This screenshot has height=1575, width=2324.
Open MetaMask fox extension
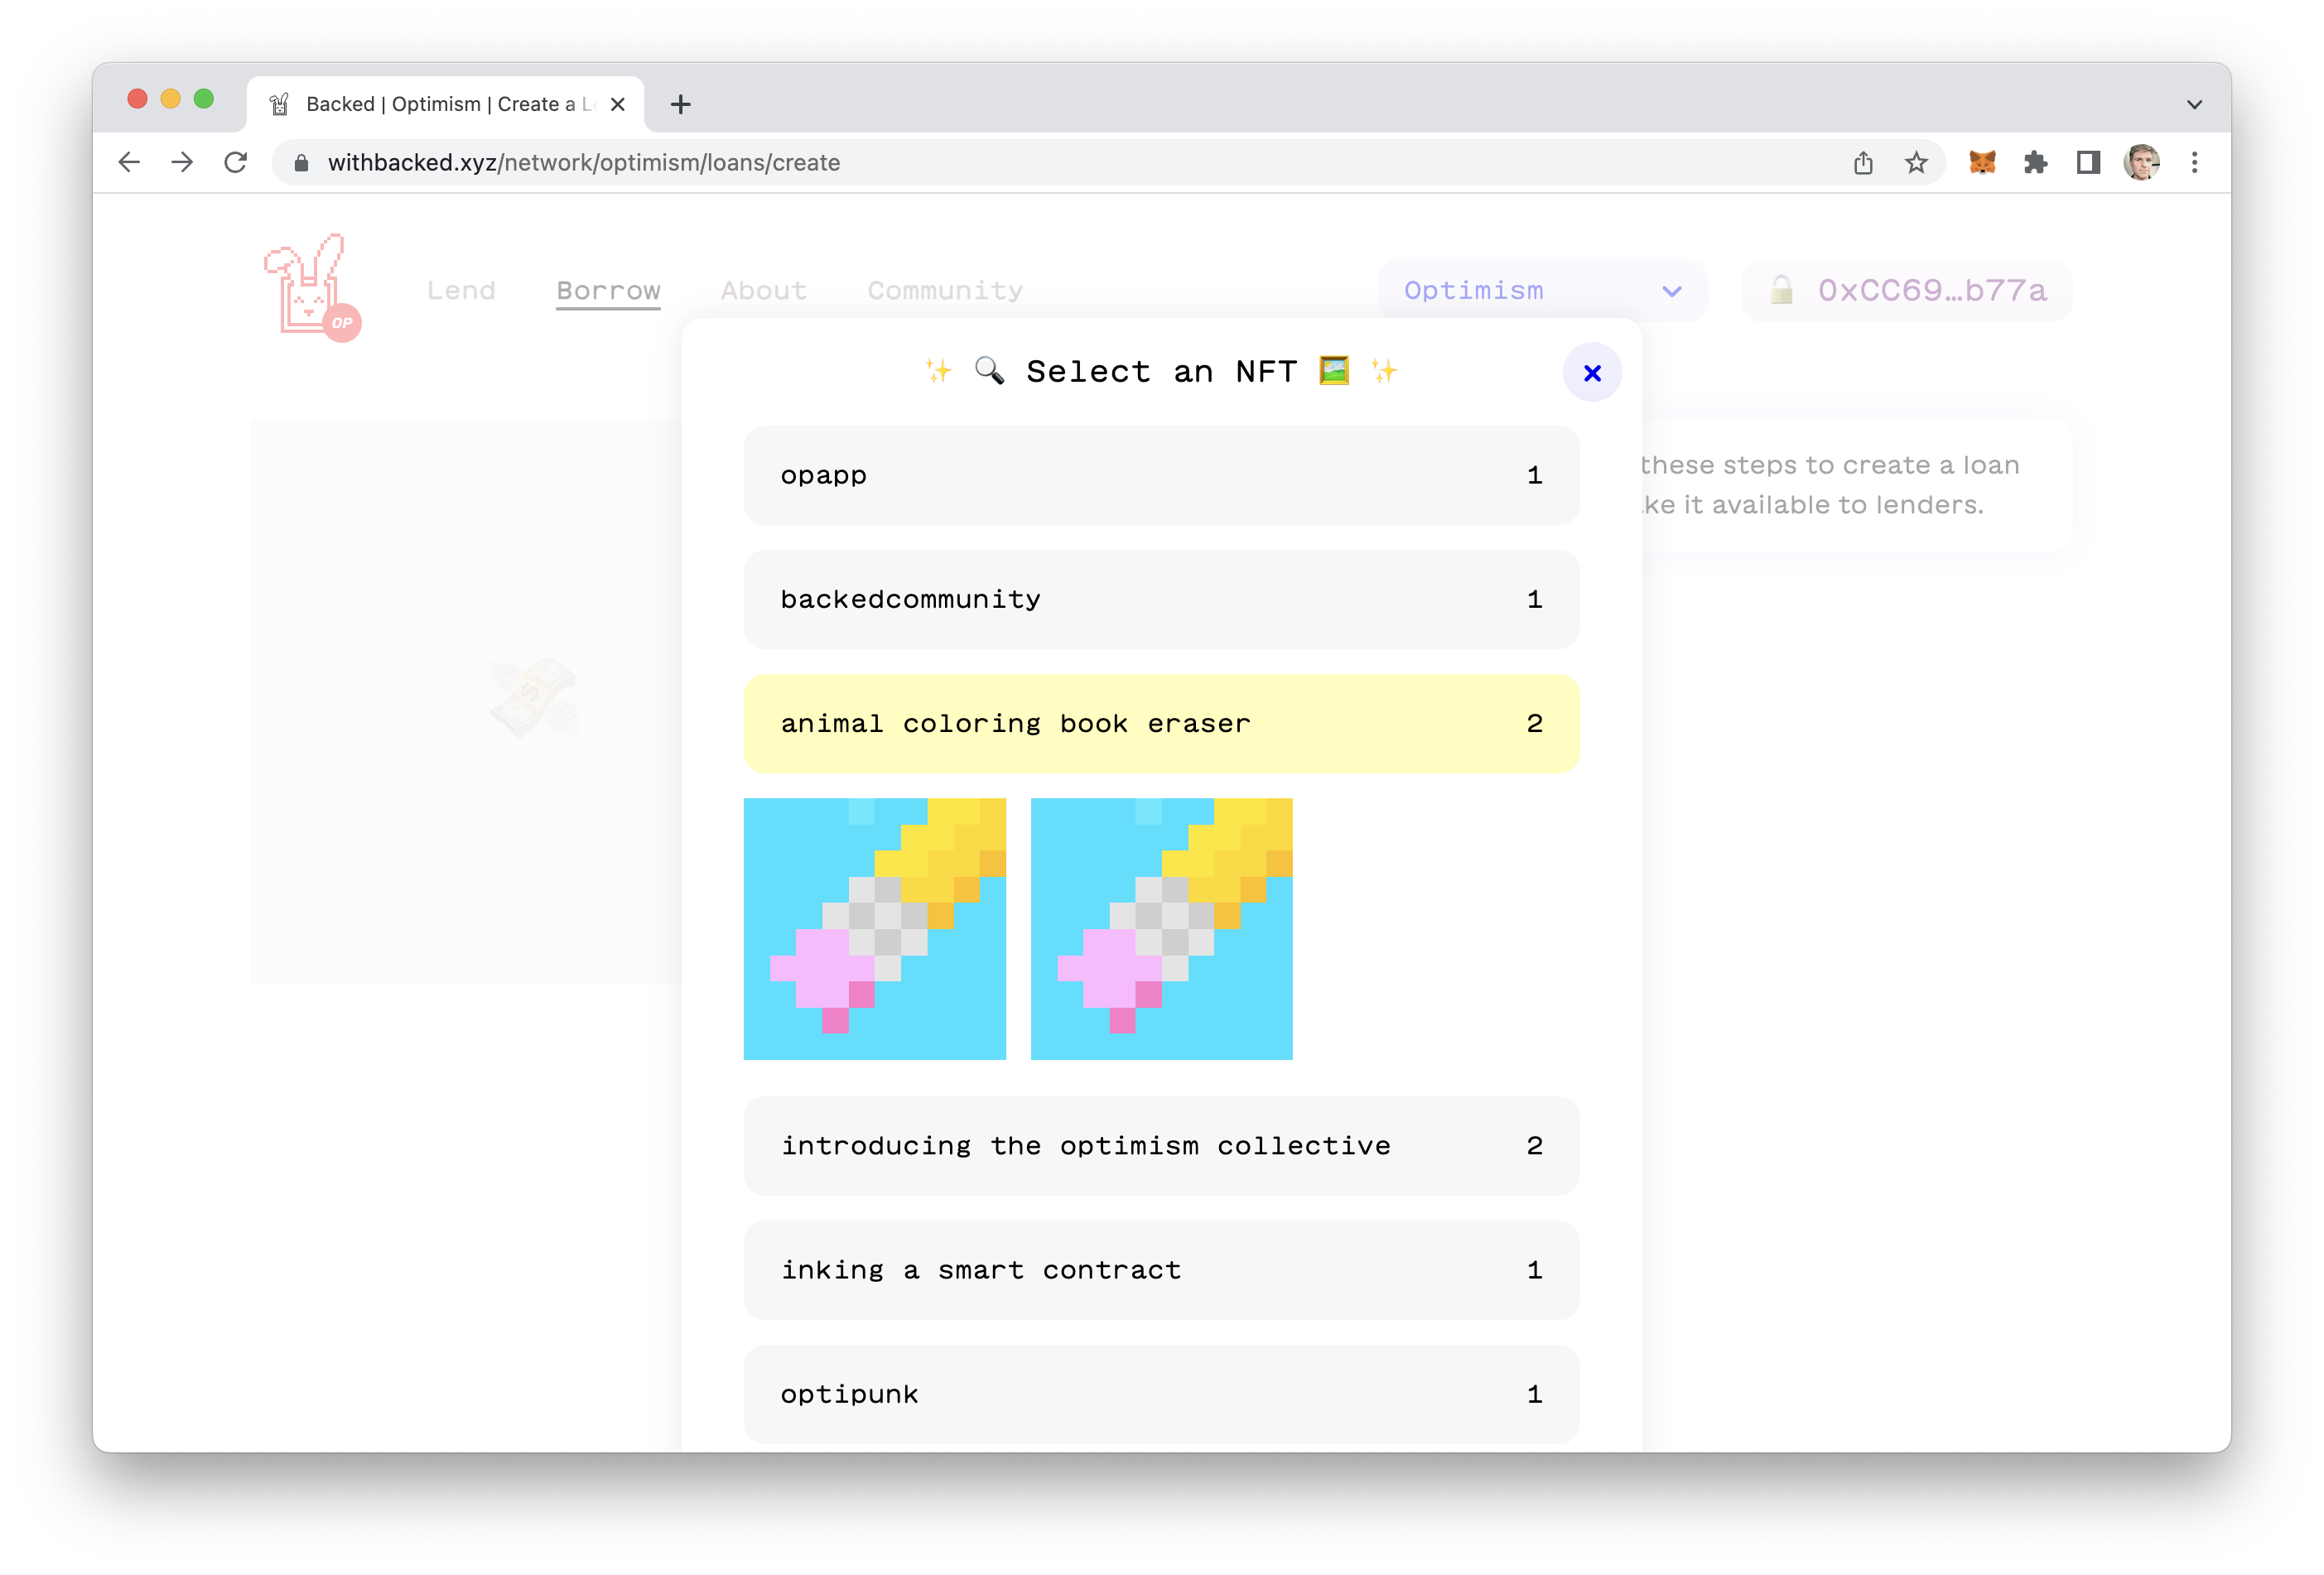tap(1982, 162)
